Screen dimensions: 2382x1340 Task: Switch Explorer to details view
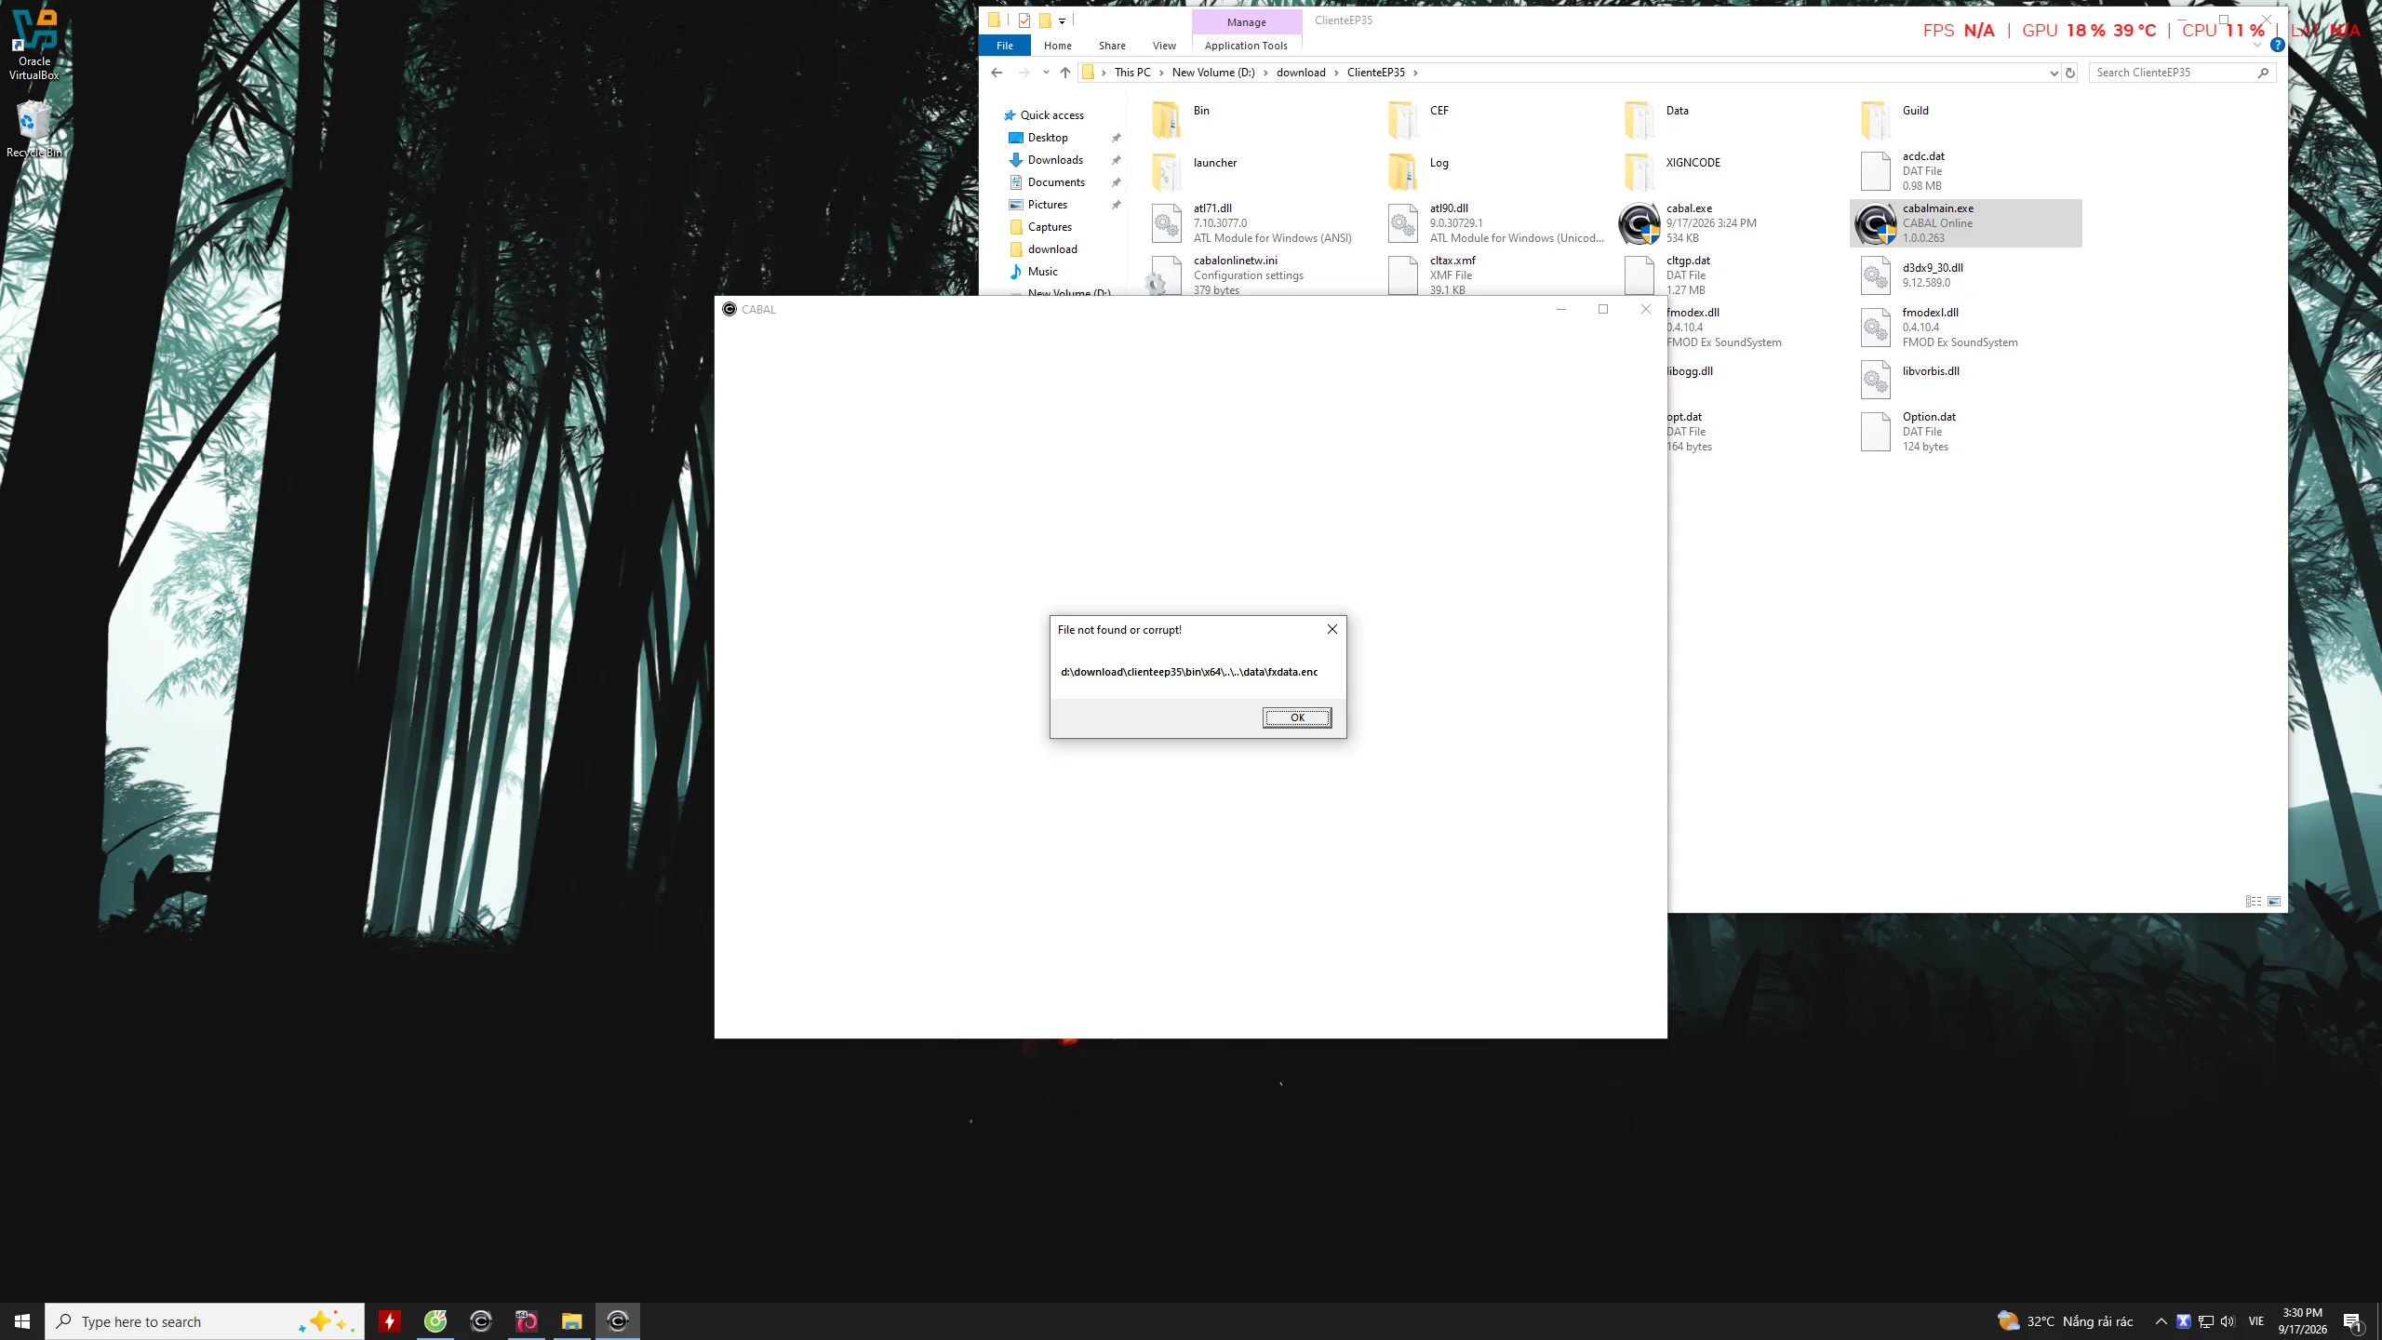coord(2253,901)
